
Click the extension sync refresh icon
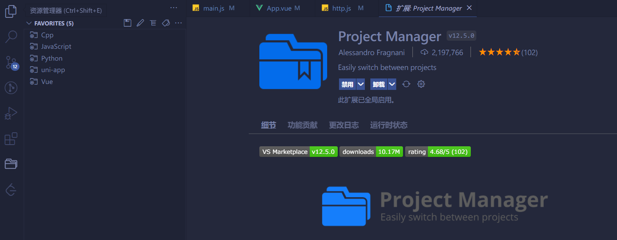406,84
